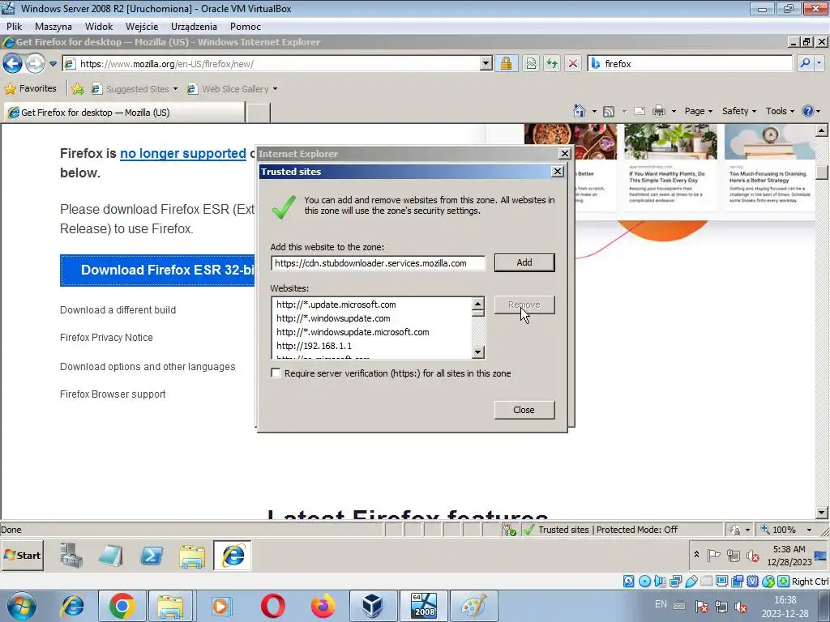Screen dimensions: 830x622
Task: Open Server Manager from guest taskbar
Action: [71, 556]
